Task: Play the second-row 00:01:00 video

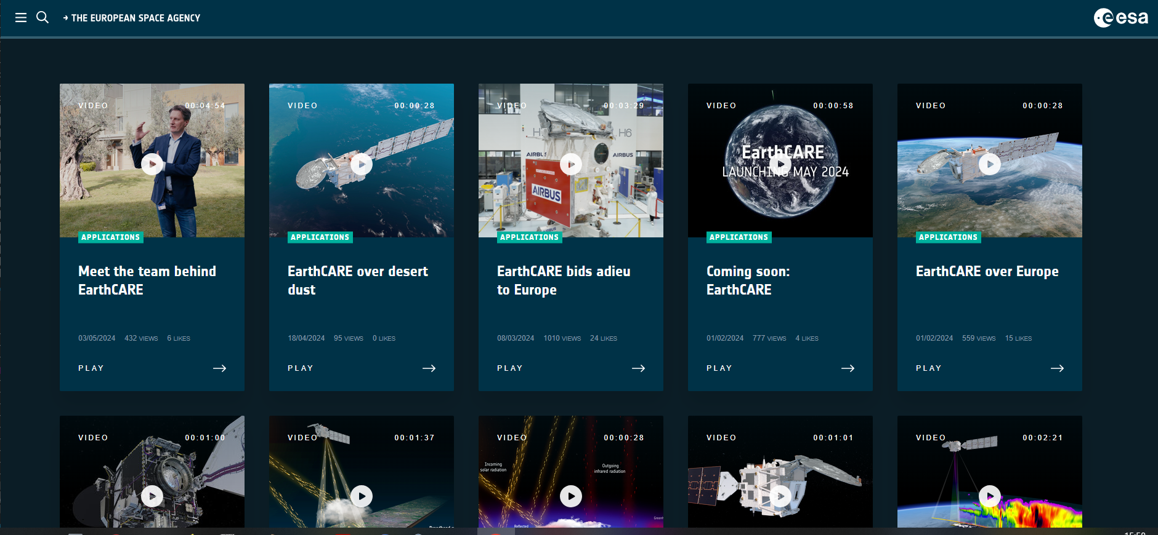Action: pos(152,496)
